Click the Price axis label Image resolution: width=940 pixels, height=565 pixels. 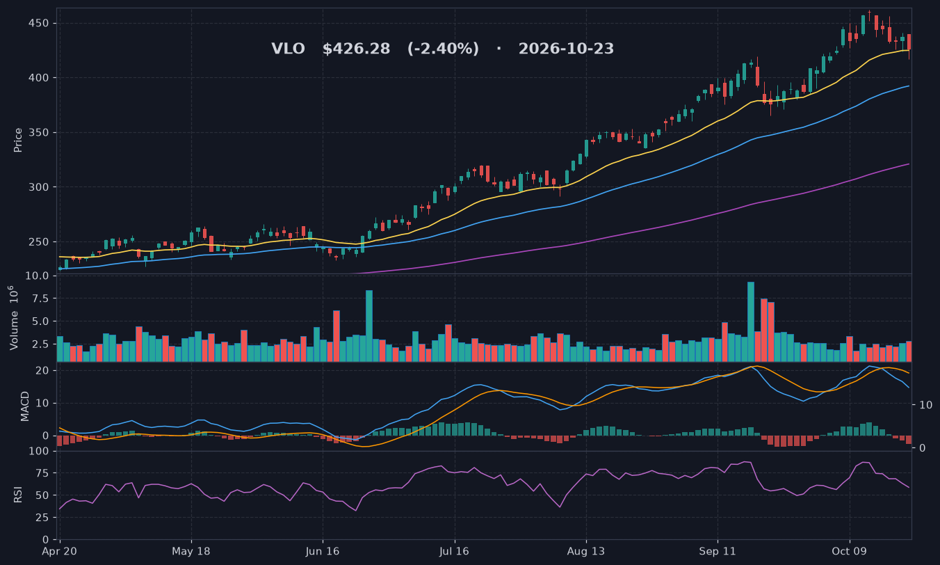coord(18,140)
